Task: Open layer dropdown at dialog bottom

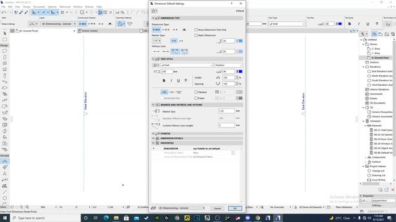Action: (182, 208)
